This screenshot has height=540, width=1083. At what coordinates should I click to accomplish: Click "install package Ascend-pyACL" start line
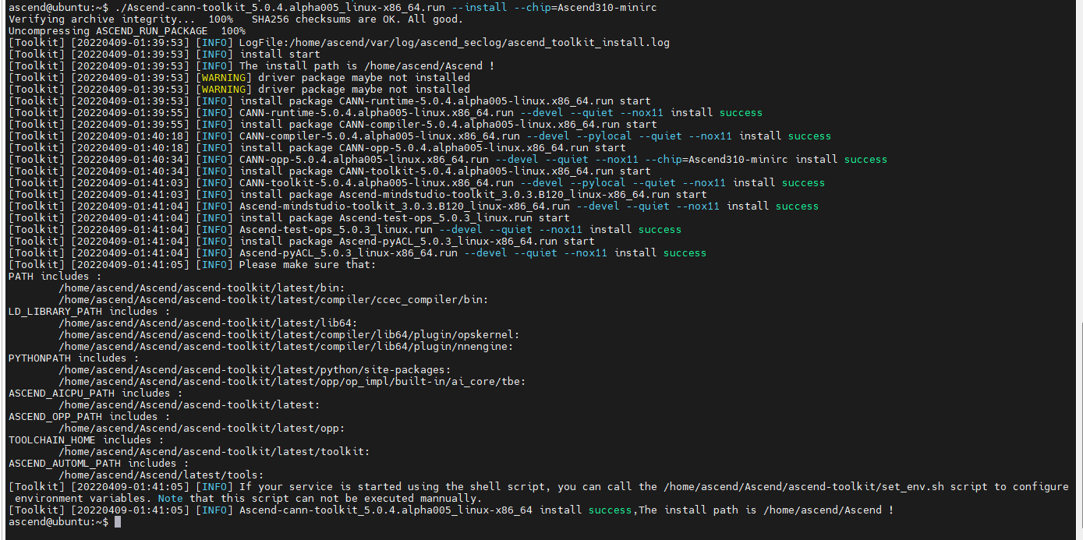coord(416,241)
